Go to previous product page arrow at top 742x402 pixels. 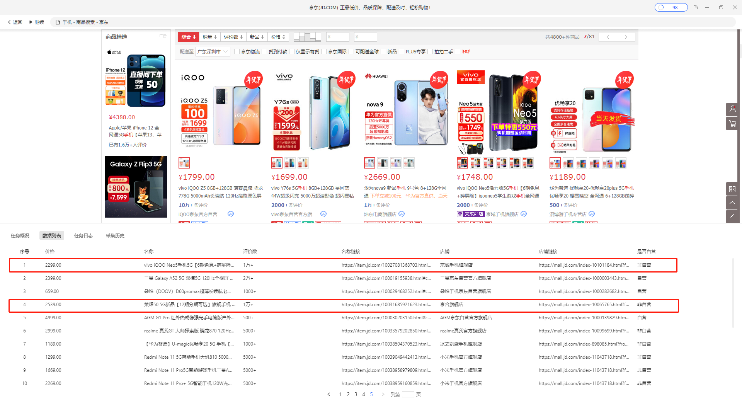click(x=608, y=37)
